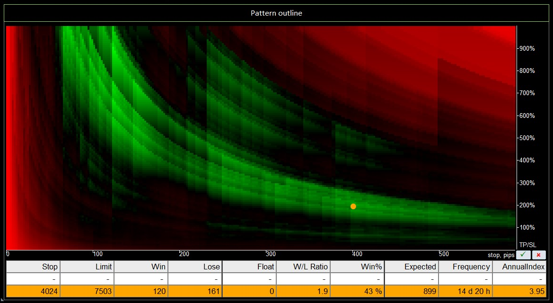Click the dash cell under Stop header
Image resolution: width=553 pixels, height=303 pixels.
coord(33,279)
